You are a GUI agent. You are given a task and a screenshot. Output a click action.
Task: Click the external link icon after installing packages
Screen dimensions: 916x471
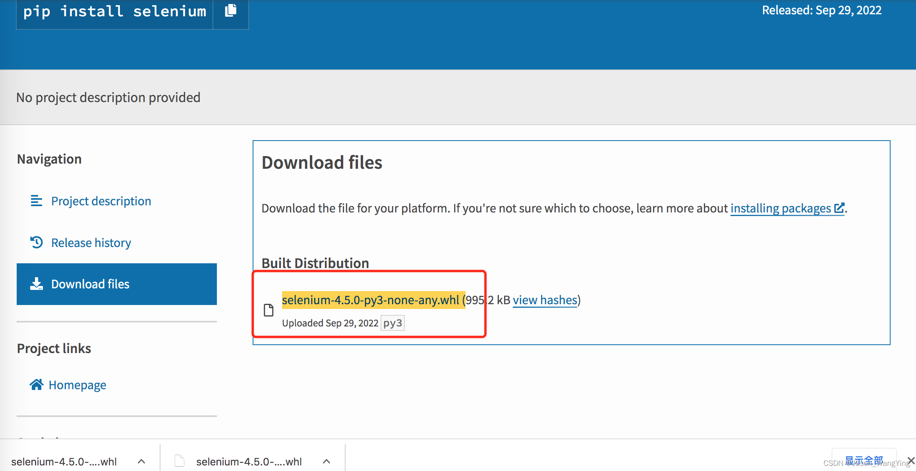coord(839,208)
